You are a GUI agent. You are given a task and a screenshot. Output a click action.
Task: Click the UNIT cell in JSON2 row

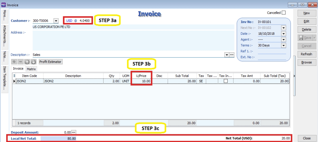coord(125,81)
